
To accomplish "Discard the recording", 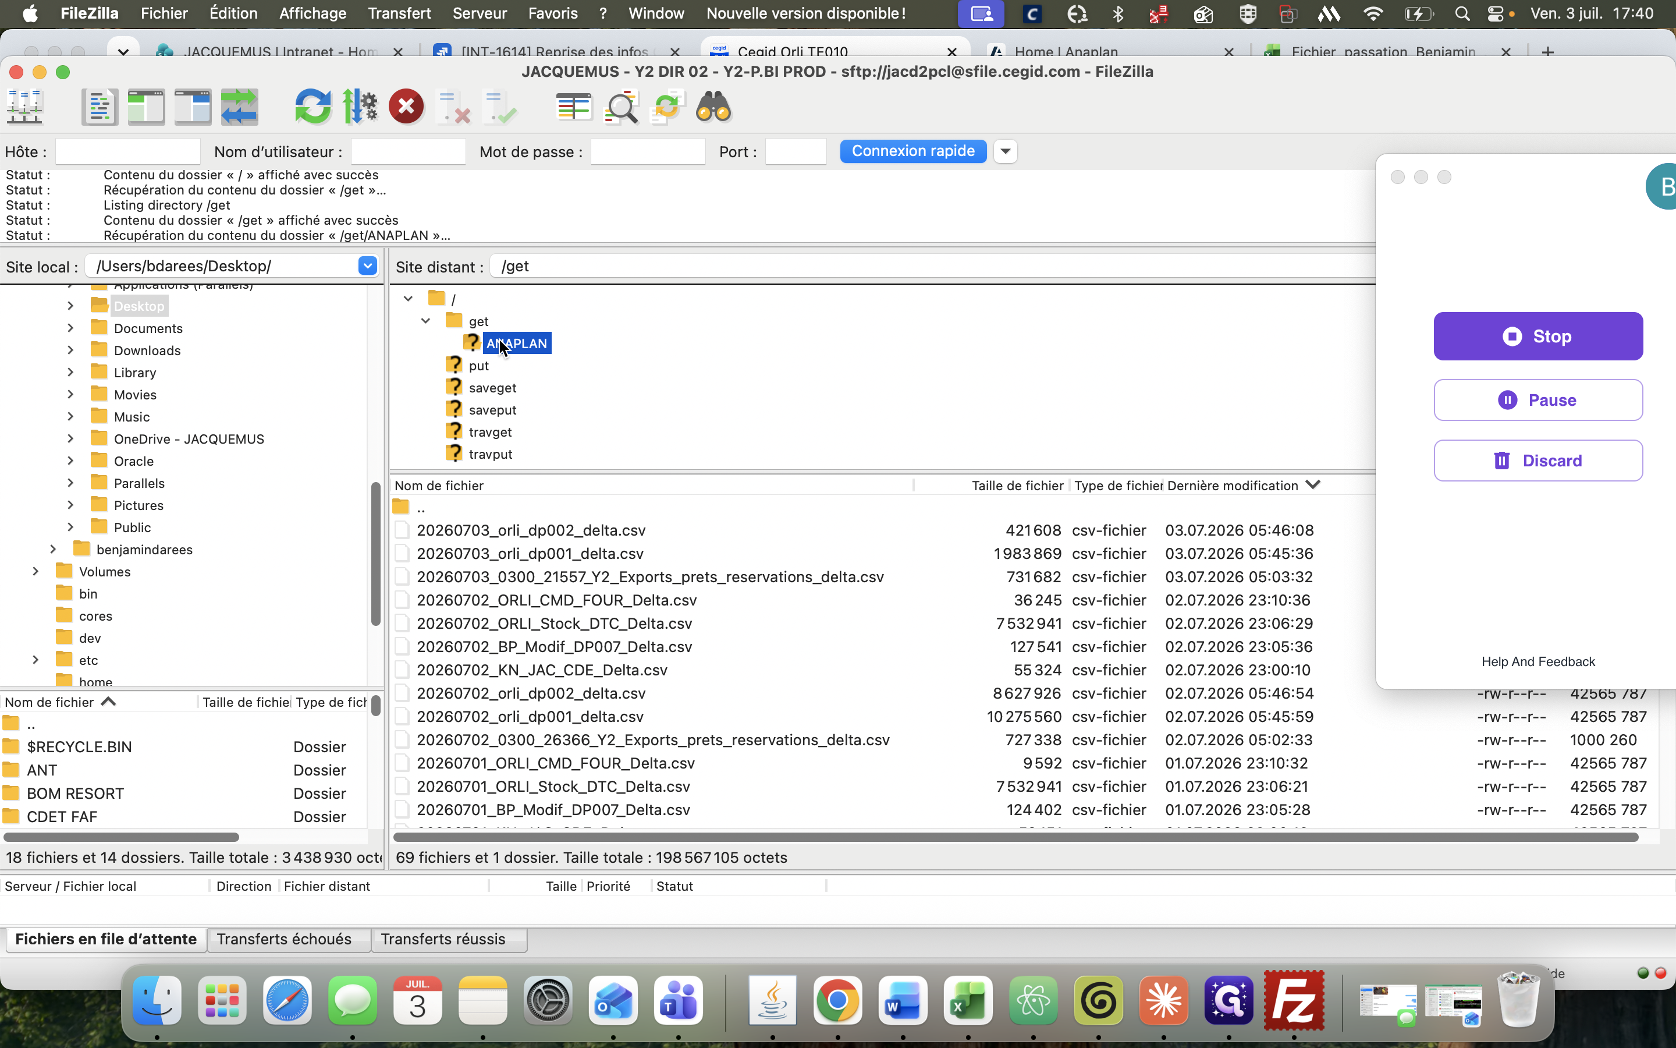I will click(x=1537, y=460).
